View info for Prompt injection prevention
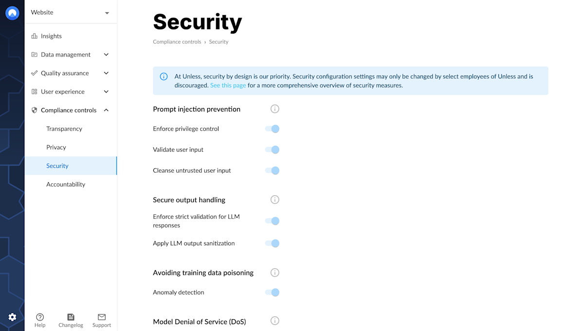Screen dimensions: 584x331 point(274,109)
